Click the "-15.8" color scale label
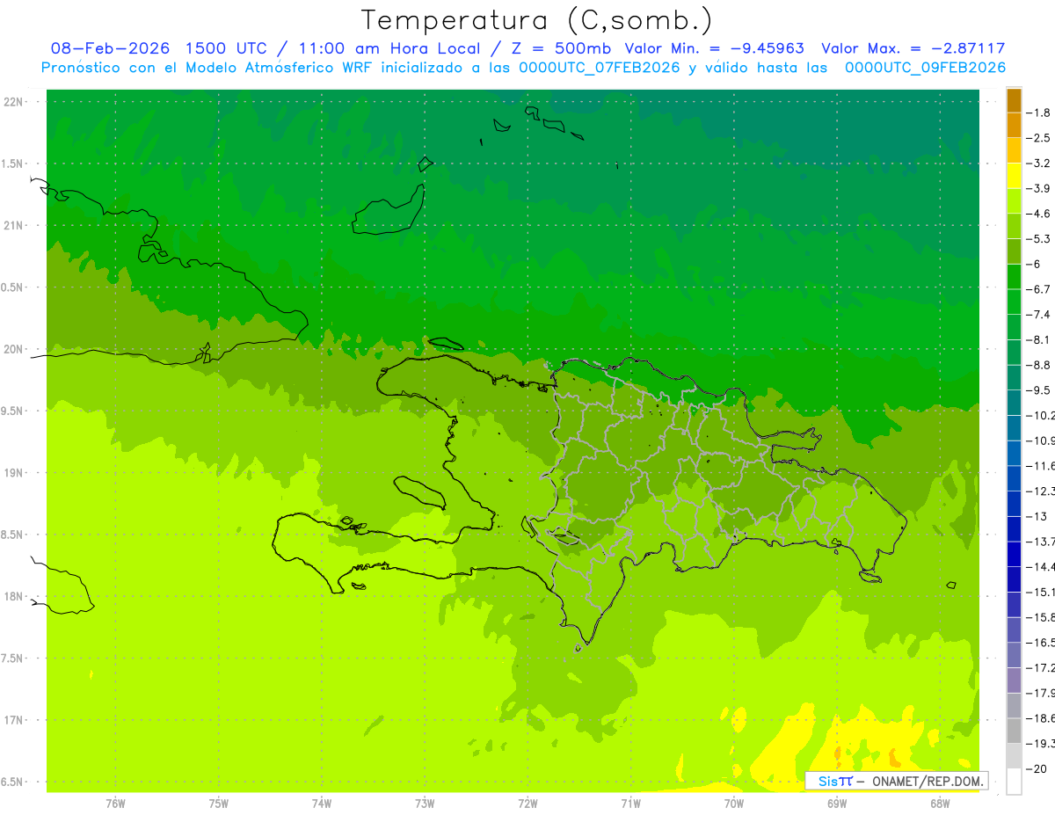 click(x=1041, y=617)
